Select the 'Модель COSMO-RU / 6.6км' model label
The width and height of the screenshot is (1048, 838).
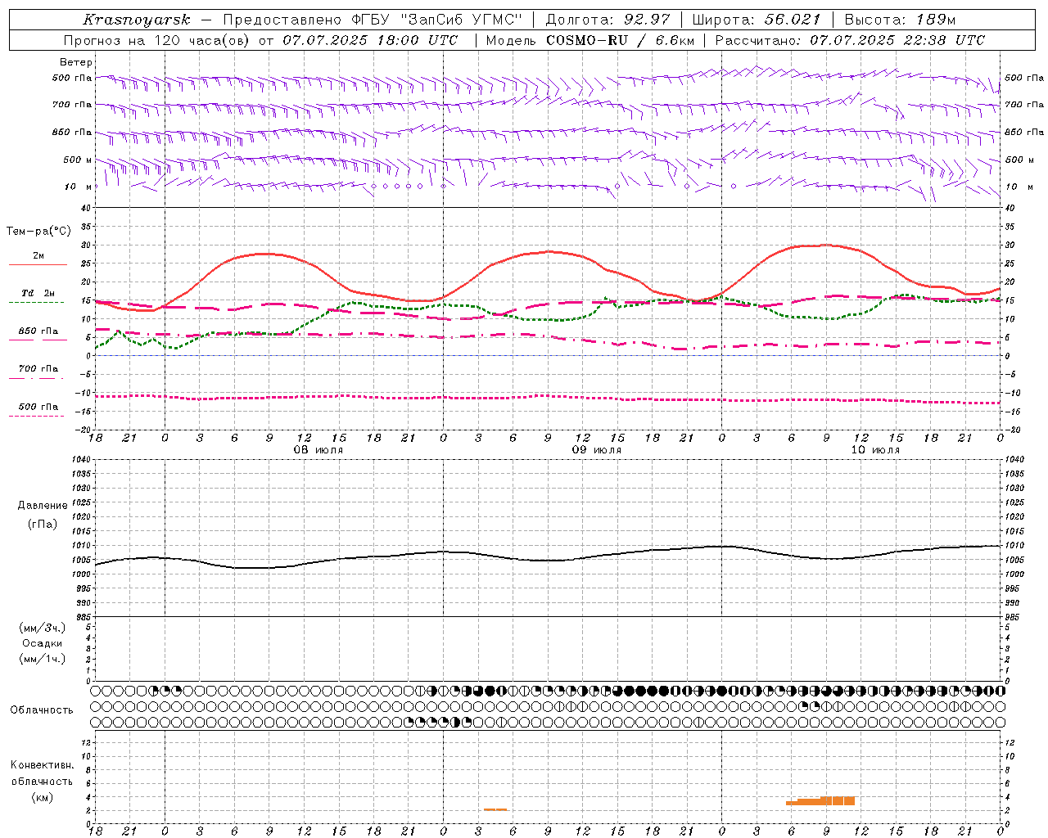[589, 40]
